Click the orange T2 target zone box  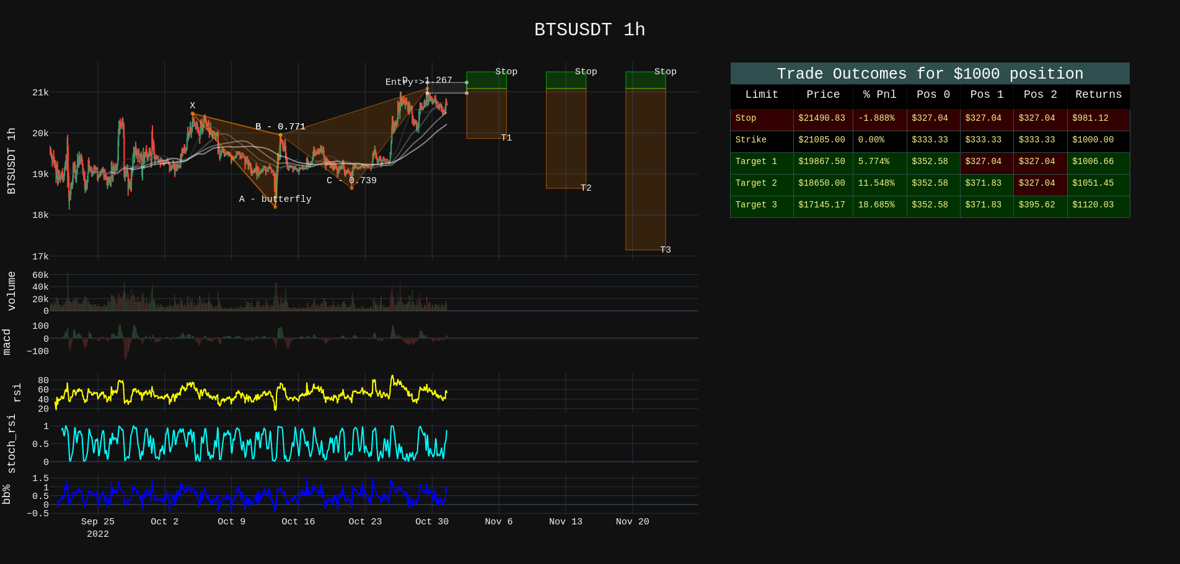coord(566,139)
